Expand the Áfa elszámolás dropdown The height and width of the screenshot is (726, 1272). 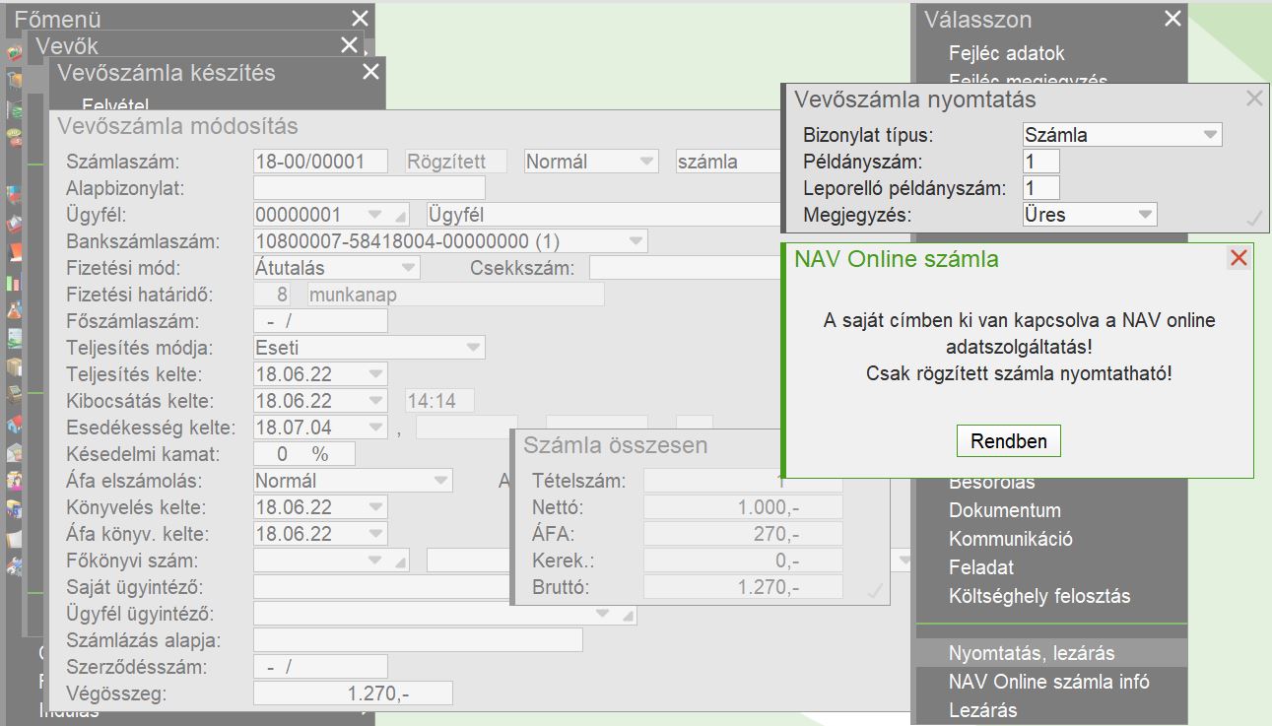click(441, 481)
